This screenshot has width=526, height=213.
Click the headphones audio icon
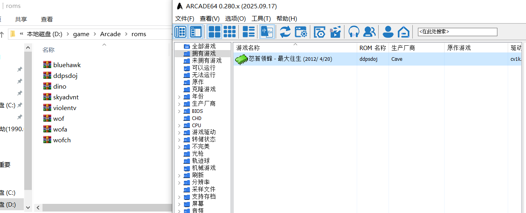[x=354, y=32]
